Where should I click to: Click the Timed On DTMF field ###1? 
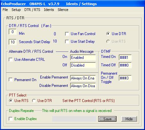pos(125,57)
